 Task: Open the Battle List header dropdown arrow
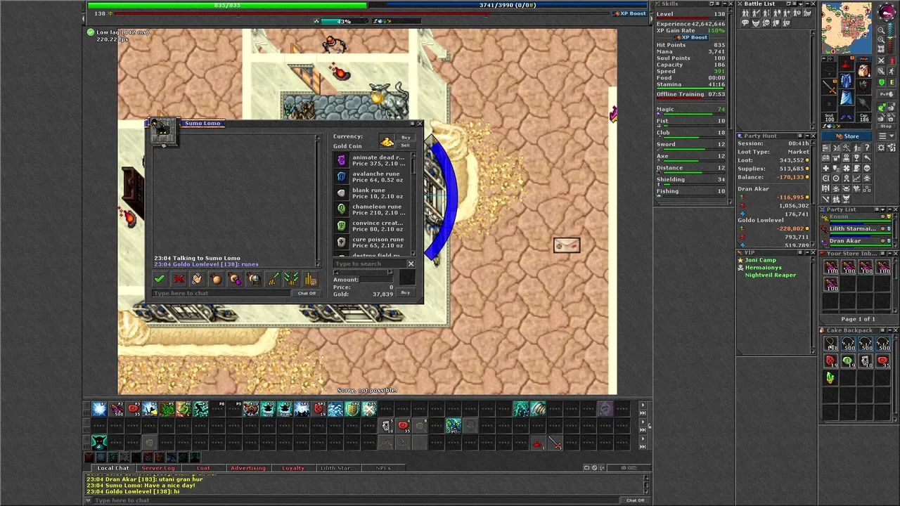[801, 4]
